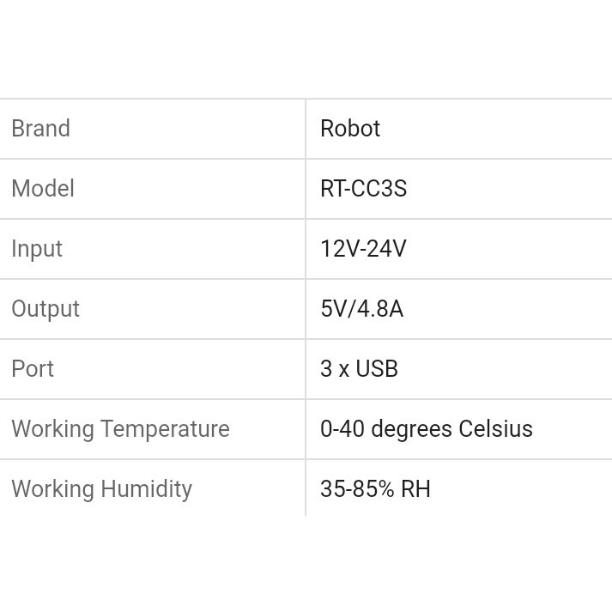
Task: Click the Model label cell
Action: (x=43, y=189)
